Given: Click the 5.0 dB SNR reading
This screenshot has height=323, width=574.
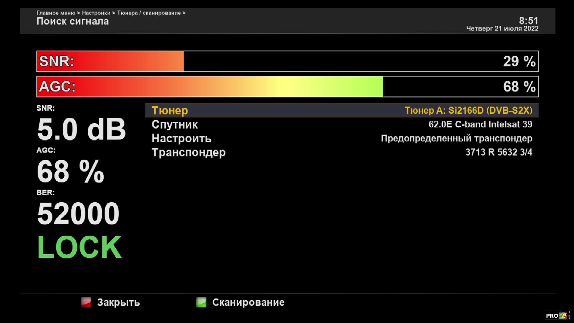Looking at the screenshot, I should (x=81, y=130).
